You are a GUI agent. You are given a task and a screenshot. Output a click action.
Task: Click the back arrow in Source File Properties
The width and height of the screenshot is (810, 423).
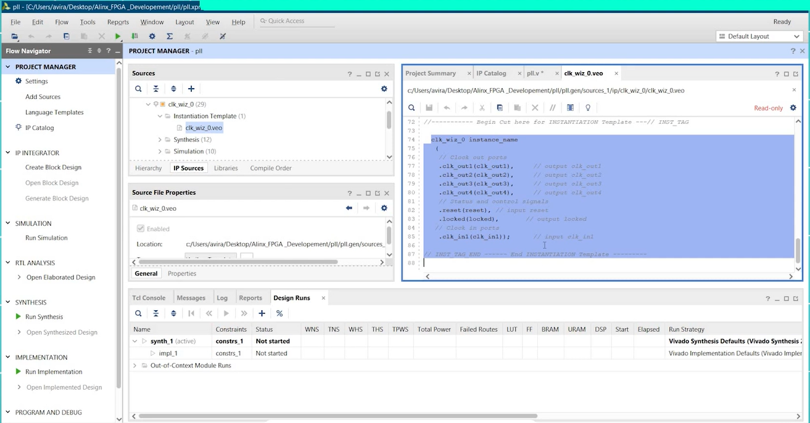click(349, 208)
